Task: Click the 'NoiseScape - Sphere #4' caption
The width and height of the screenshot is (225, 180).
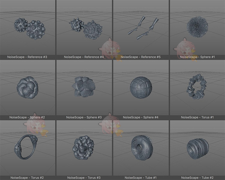Action: click(141, 117)
